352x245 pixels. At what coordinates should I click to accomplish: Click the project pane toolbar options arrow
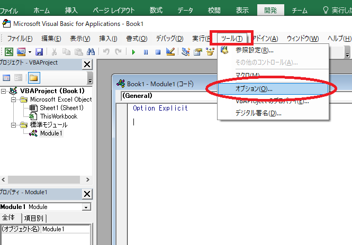(90, 78)
